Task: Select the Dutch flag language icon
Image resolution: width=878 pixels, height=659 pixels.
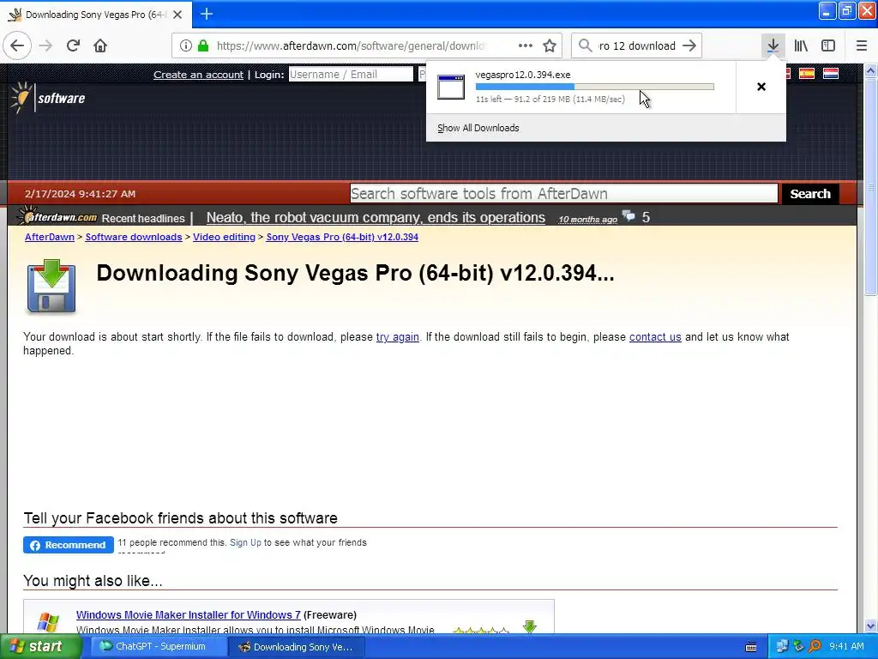Action: [x=830, y=74]
